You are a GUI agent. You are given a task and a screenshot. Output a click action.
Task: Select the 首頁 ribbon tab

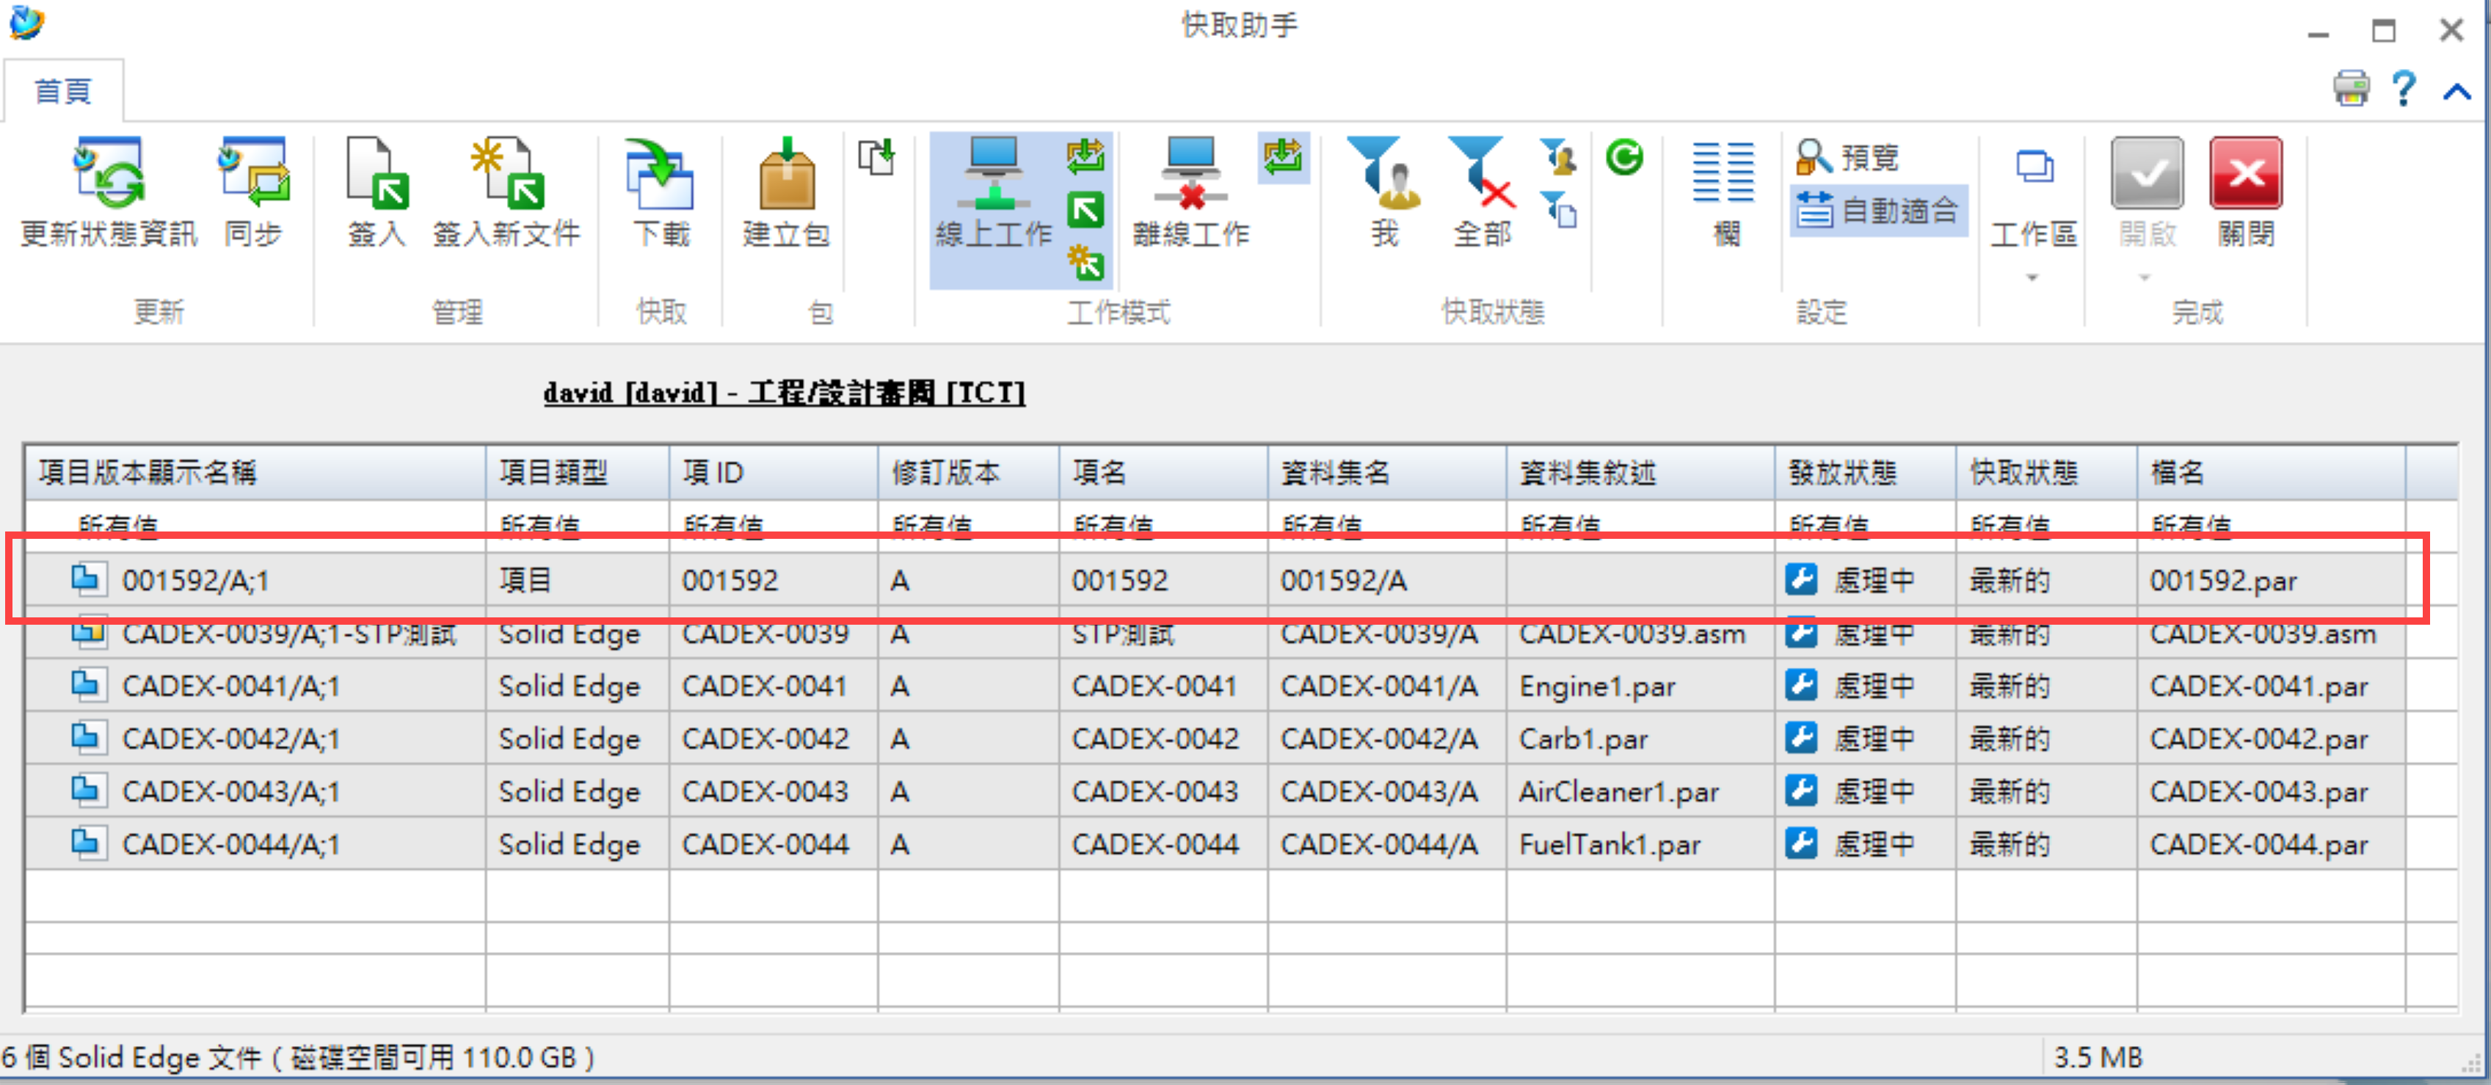pos(63,91)
